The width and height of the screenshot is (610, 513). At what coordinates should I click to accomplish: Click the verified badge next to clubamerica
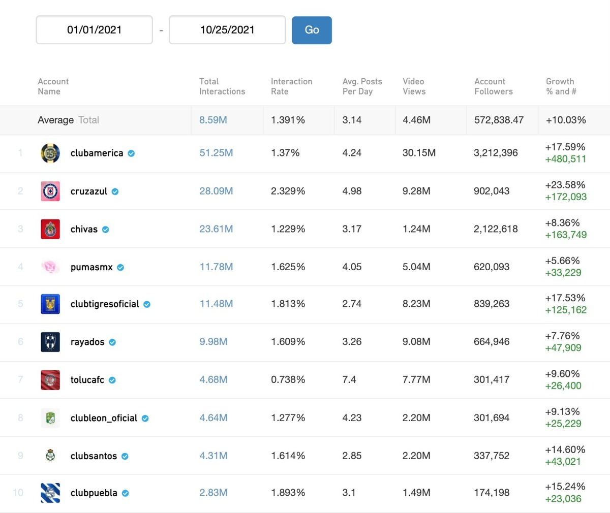click(x=131, y=153)
